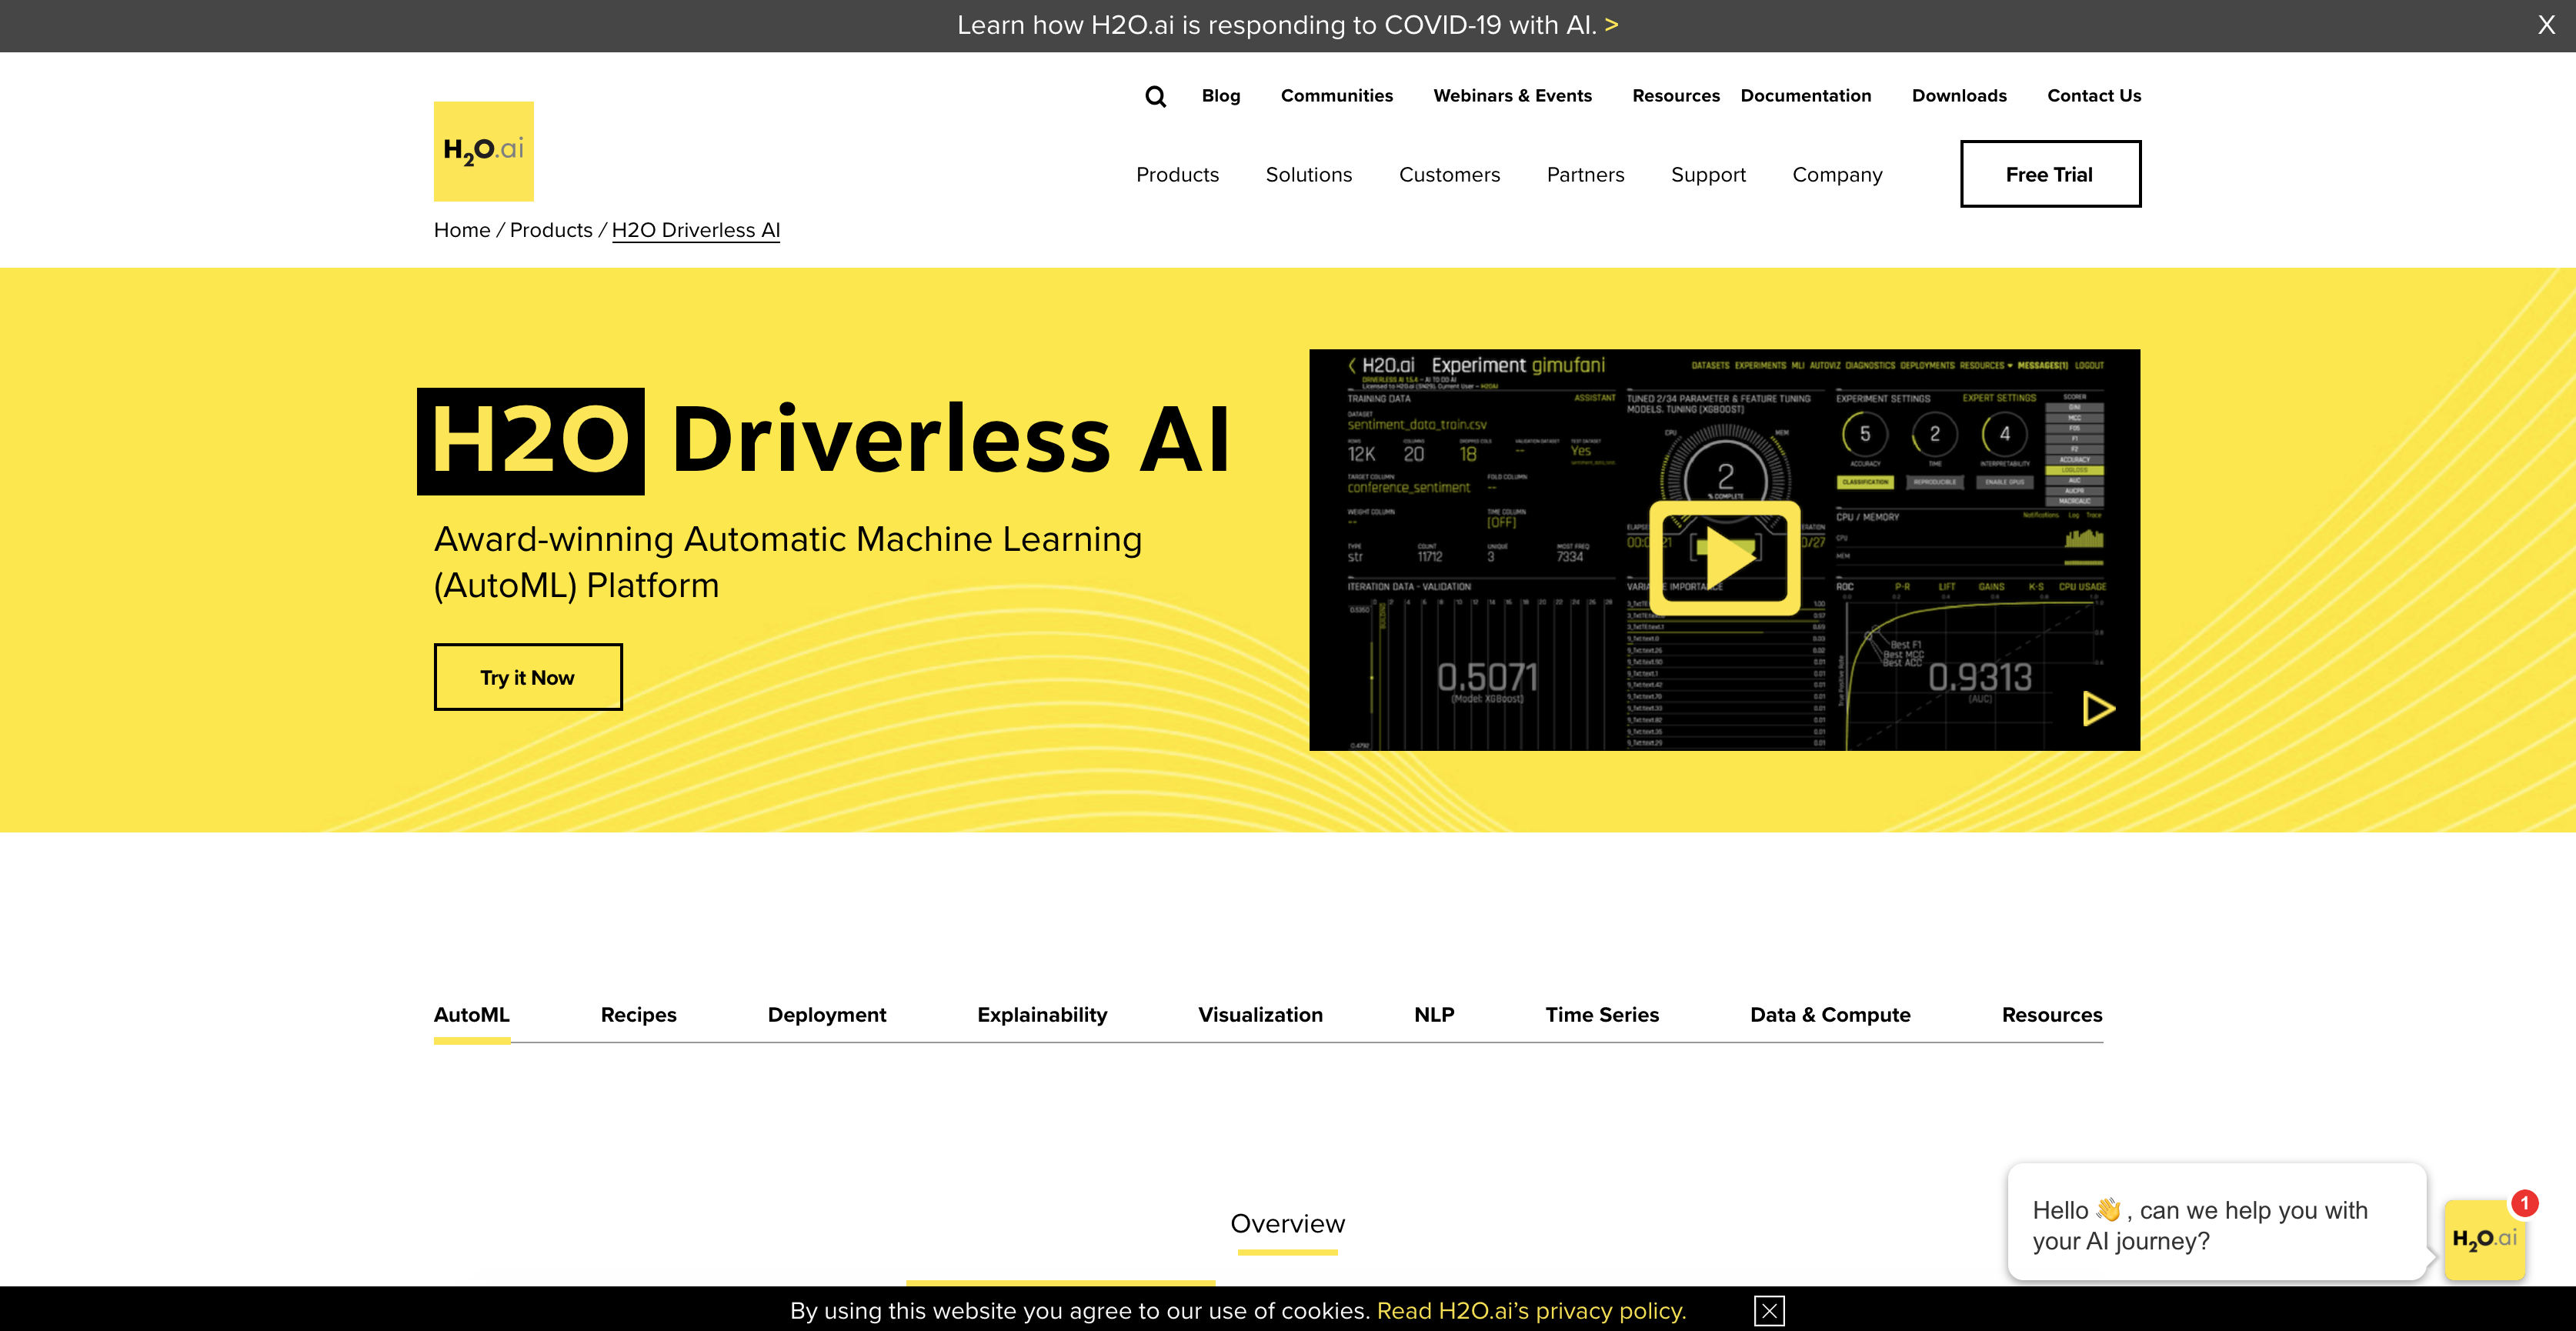Switch to the Recipes tab
The width and height of the screenshot is (2576, 1331).
coord(638,1014)
